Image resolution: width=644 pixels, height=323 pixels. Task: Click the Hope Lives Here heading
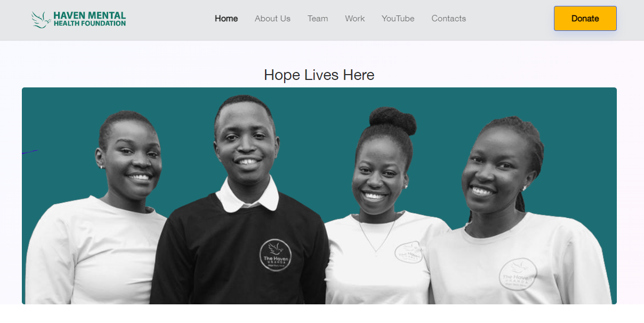coord(319,75)
